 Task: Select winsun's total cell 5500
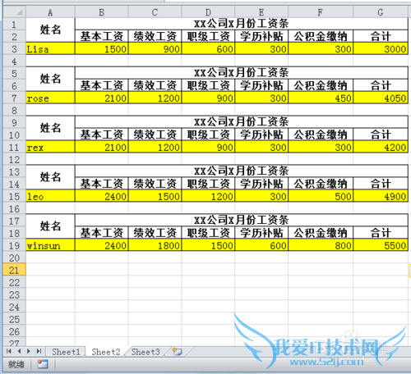[x=381, y=245]
